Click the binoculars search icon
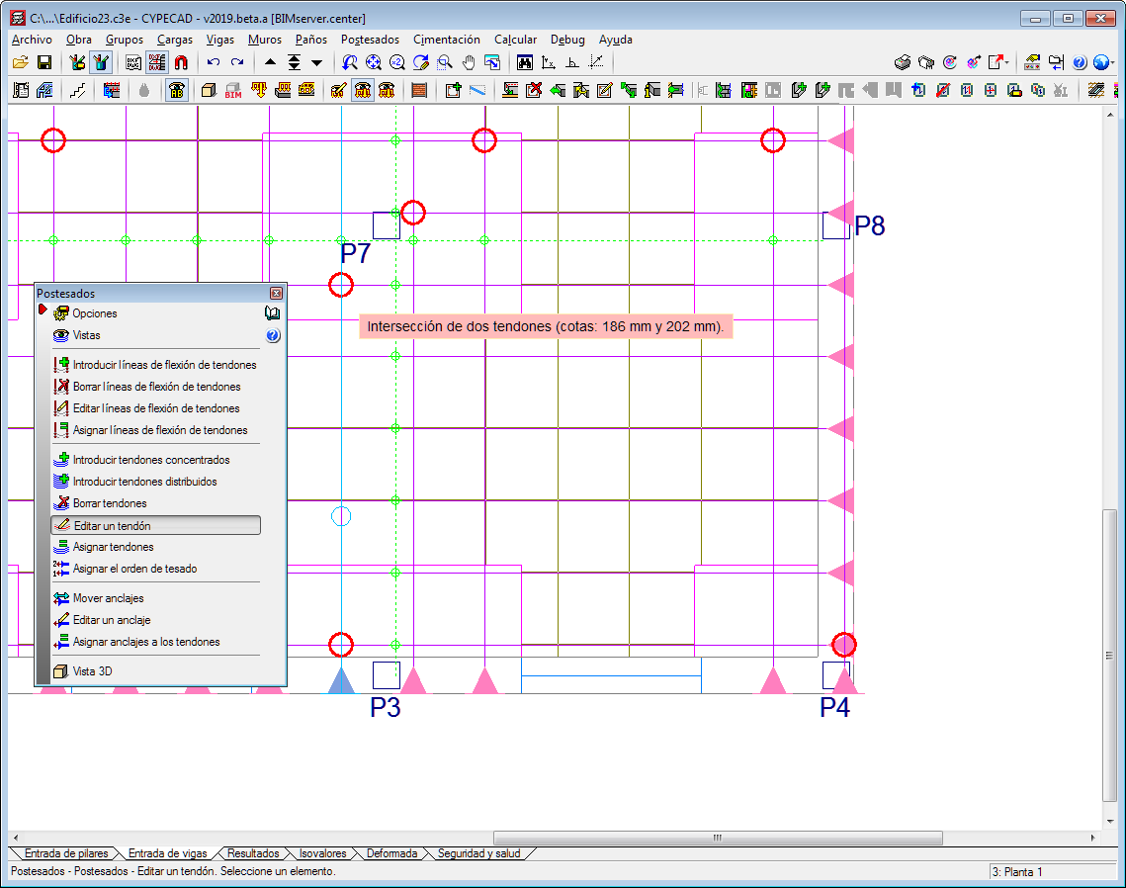The height and width of the screenshot is (888, 1126). [x=525, y=62]
